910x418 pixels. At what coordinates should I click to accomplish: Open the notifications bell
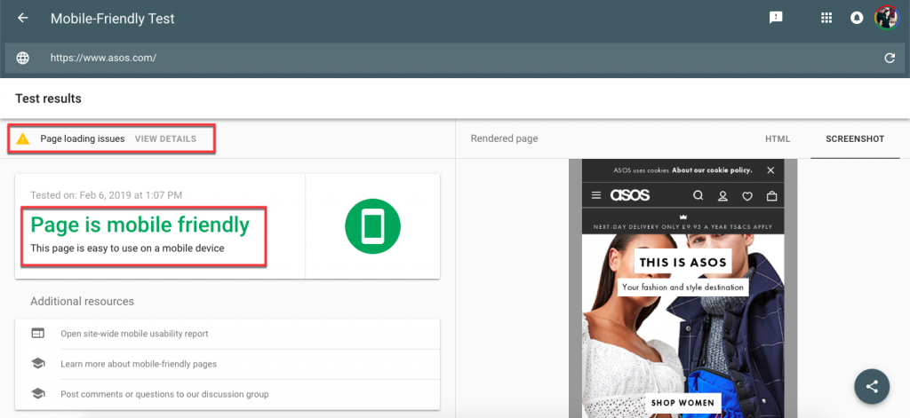click(857, 18)
